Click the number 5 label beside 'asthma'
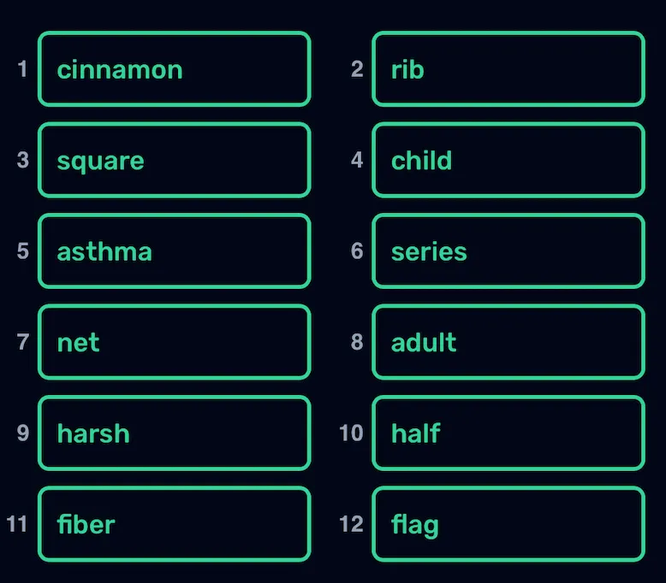This screenshot has height=583, width=666. tap(23, 251)
